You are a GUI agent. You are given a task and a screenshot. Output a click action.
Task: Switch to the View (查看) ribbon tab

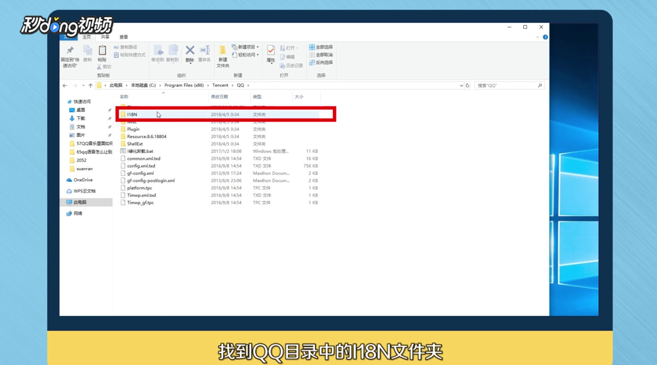[x=124, y=37]
